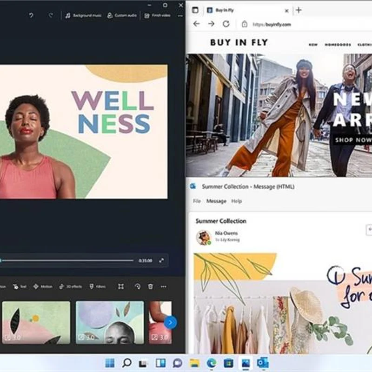The height and width of the screenshot is (372, 372).
Task: Select the first storyboard clip thumbnail
Action: click(36, 322)
